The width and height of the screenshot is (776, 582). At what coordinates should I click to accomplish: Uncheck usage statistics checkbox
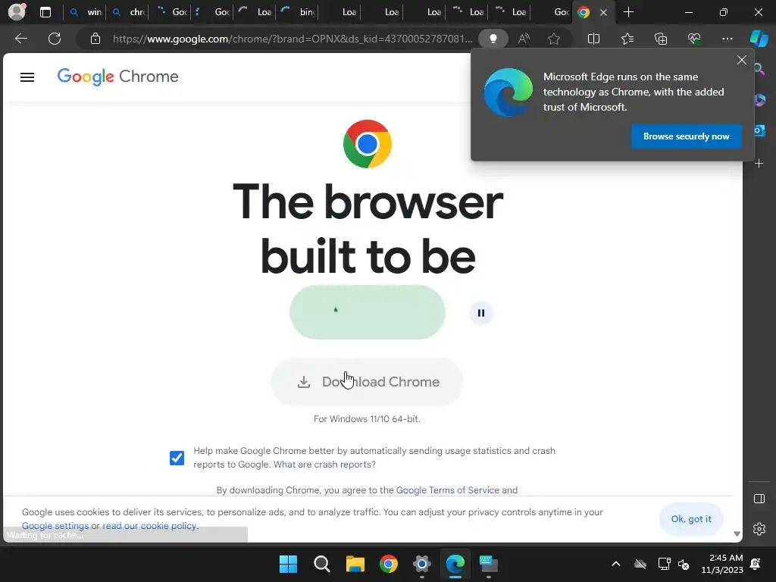coord(177,458)
